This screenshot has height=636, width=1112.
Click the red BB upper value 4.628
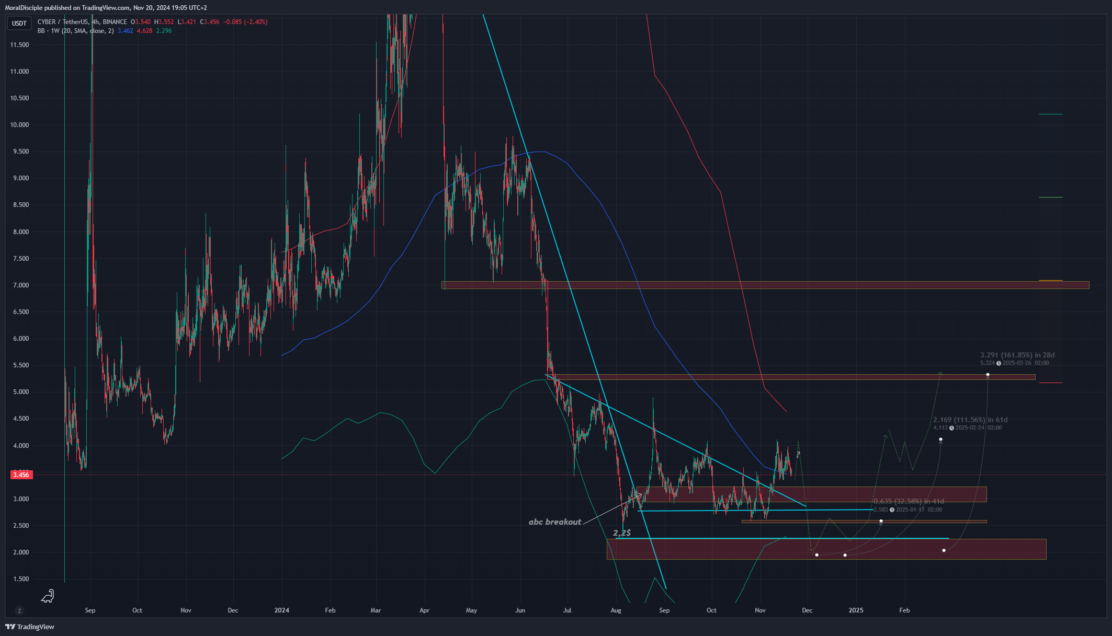pyautogui.click(x=144, y=31)
